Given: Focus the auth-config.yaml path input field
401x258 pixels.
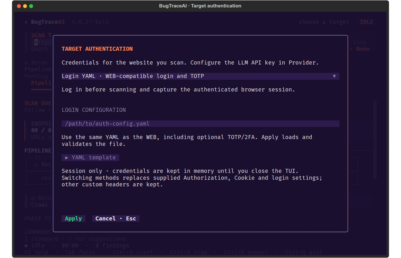Looking at the screenshot, I should click(x=200, y=124).
